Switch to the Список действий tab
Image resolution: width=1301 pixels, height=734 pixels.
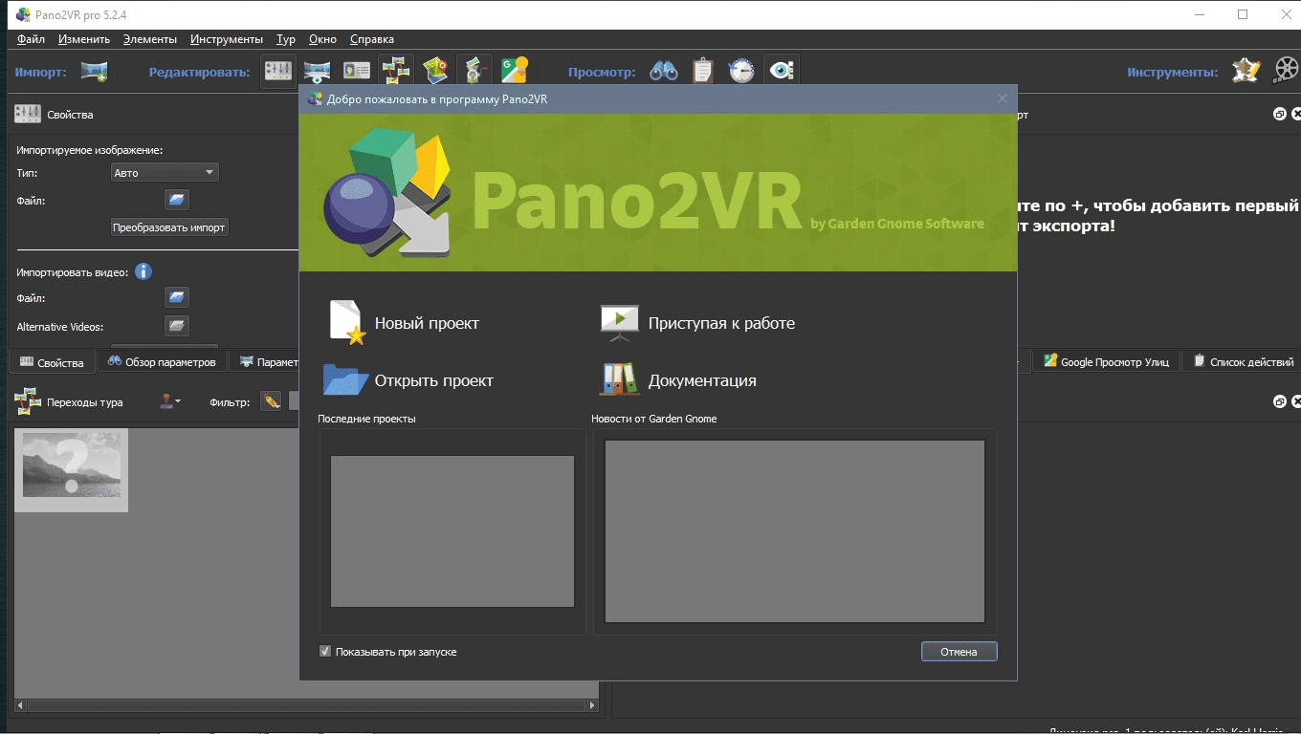1242,361
